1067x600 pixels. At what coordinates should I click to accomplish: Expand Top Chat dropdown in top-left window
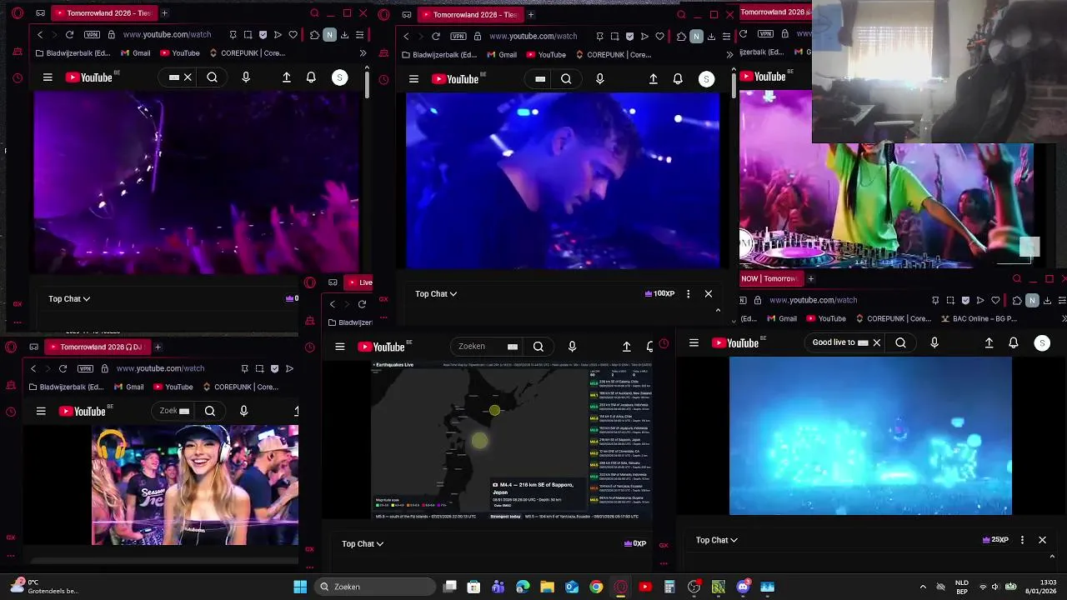click(x=69, y=298)
